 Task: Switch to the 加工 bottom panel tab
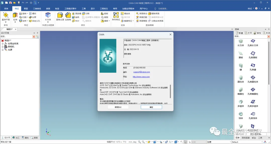(x=16, y=138)
